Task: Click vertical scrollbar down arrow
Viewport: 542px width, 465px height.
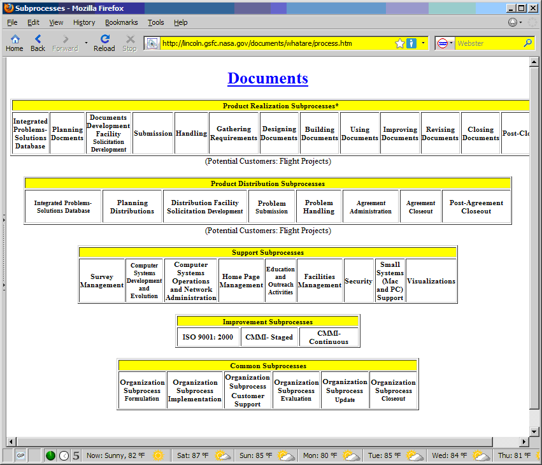Action: click(534, 431)
